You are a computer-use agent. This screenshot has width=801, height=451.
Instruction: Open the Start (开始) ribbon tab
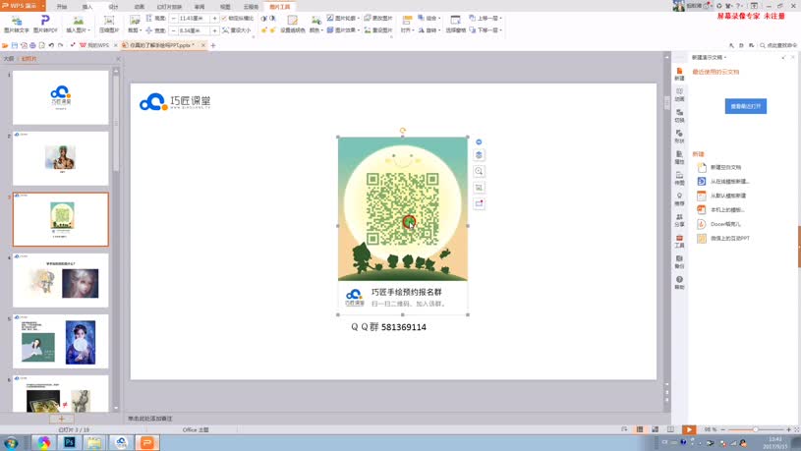point(62,7)
